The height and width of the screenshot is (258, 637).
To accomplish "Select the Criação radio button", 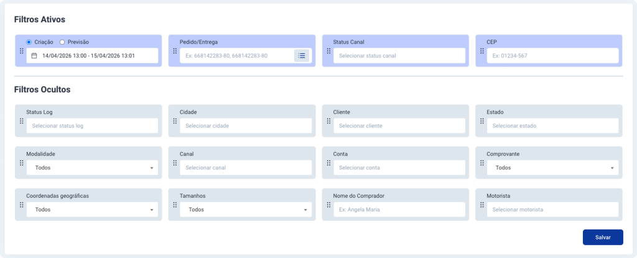I will click(29, 42).
